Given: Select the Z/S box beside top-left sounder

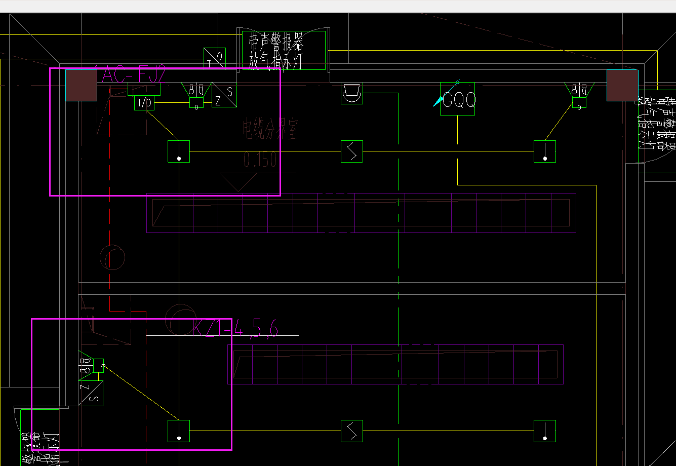Looking at the screenshot, I should click(x=224, y=95).
